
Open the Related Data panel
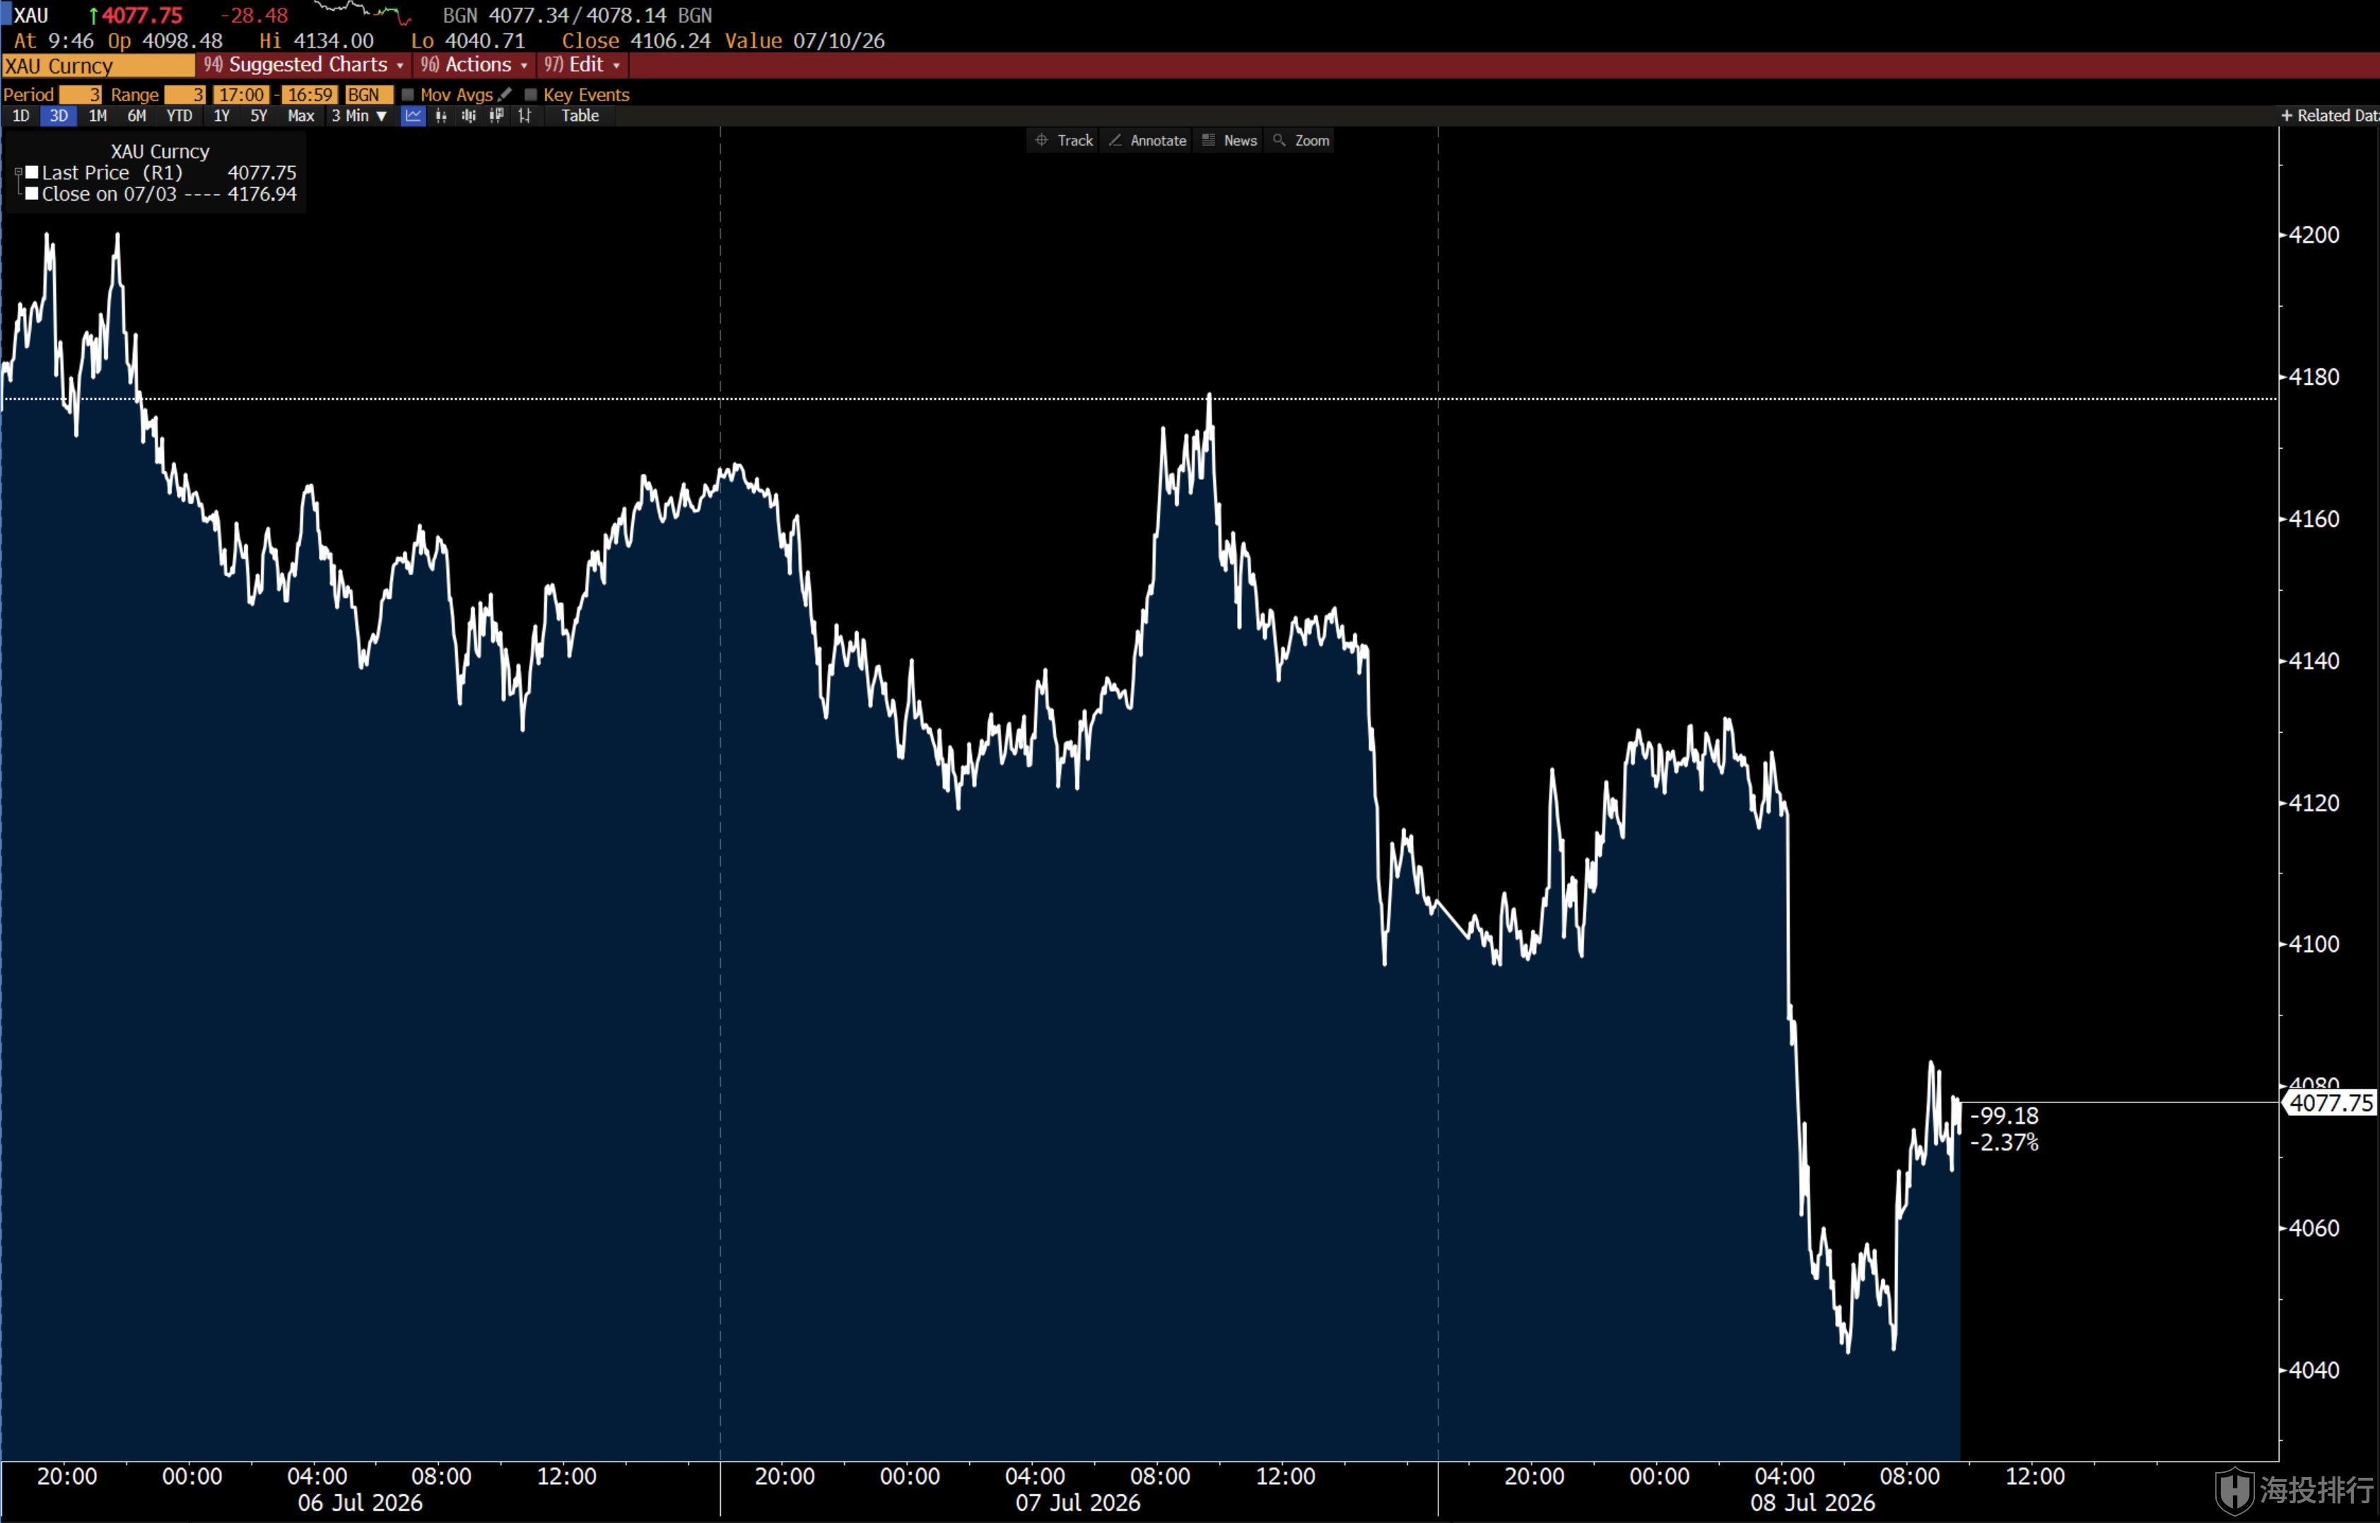pyautogui.click(x=2330, y=116)
